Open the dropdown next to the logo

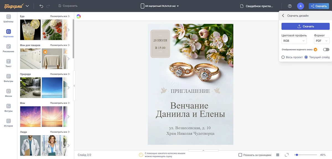click(27, 6)
